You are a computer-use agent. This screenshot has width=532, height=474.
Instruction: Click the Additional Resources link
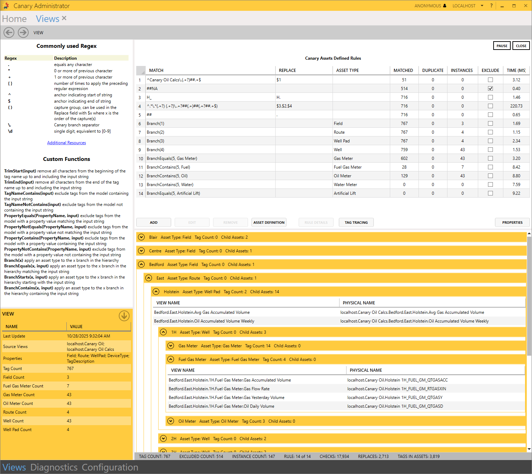click(x=66, y=143)
